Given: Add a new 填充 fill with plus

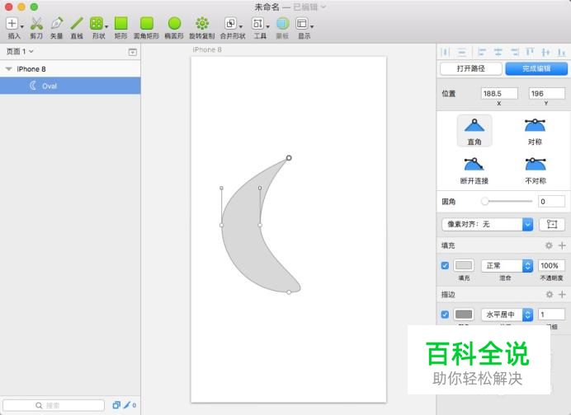Looking at the screenshot, I should [562, 245].
